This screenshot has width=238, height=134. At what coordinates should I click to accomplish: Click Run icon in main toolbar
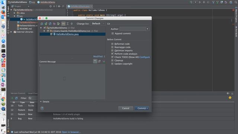(200, 2)
